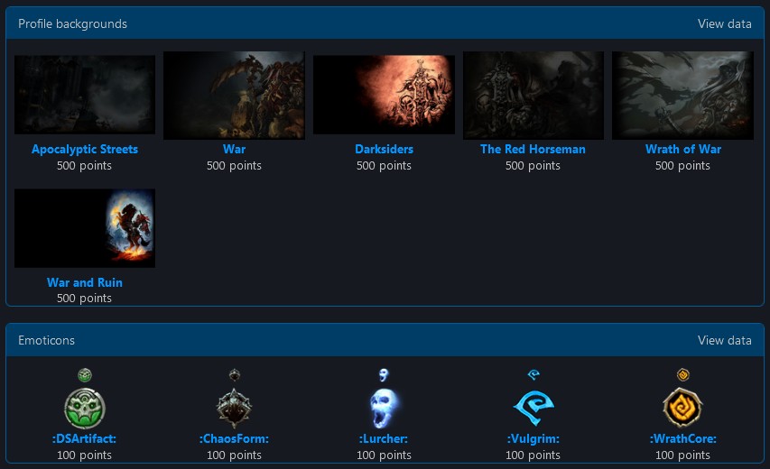Open the War background thumbnail
The width and height of the screenshot is (770, 469).
click(234, 96)
